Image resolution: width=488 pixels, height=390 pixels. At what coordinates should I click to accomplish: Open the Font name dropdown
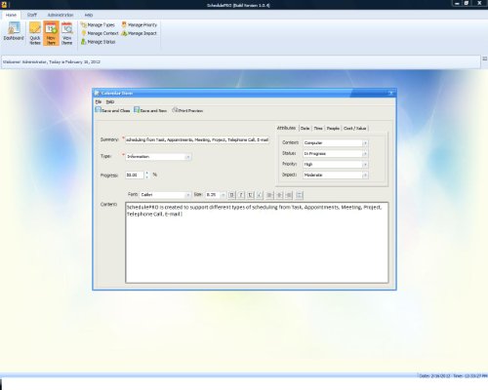point(187,195)
